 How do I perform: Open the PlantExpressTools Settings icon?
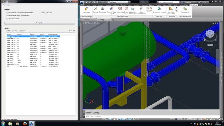pos(96,9)
